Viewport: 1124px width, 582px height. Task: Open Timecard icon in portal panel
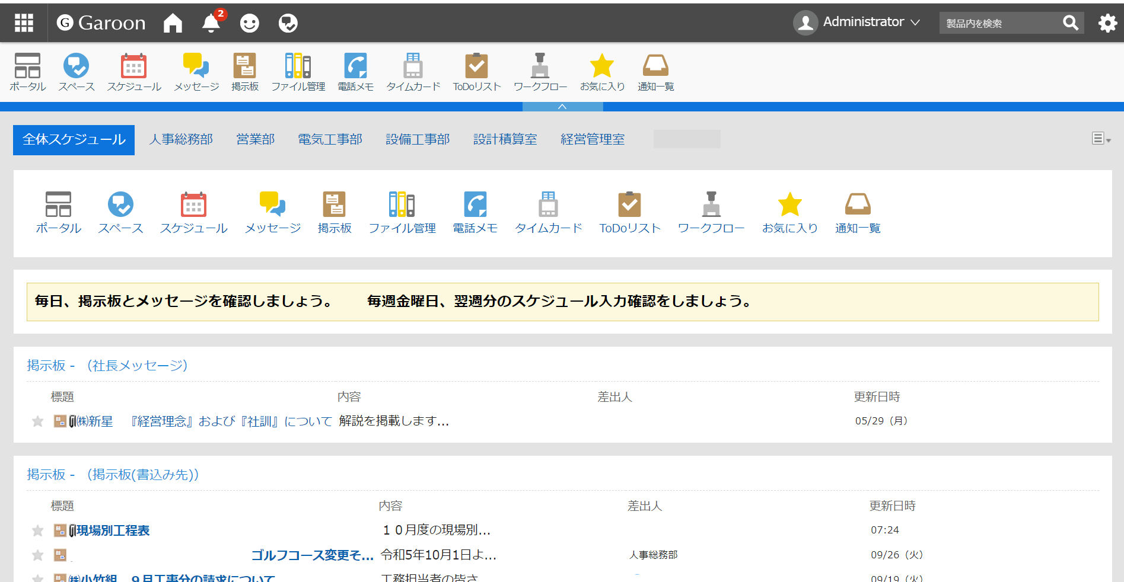click(548, 205)
